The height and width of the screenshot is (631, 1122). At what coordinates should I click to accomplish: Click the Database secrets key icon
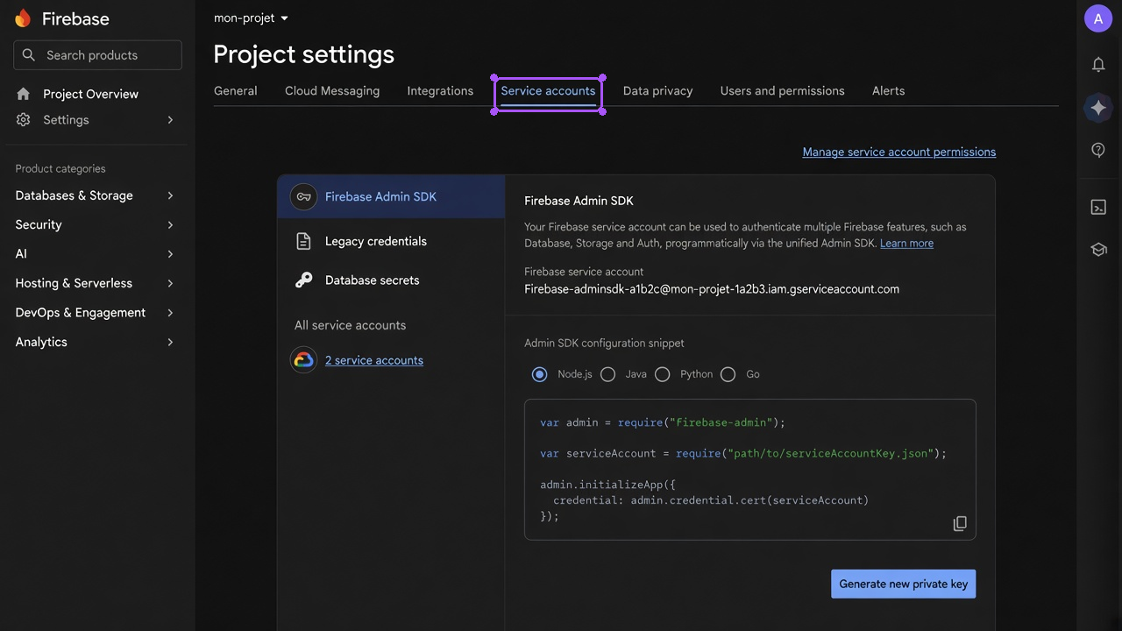pyautogui.click(x=303, y=280)
